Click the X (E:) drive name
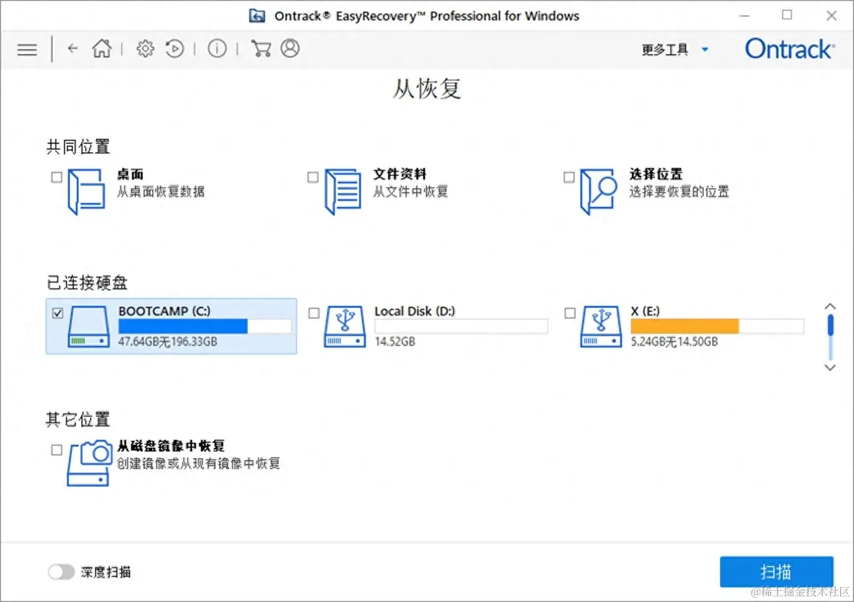 pyautogui.click(x=645, y=311)
